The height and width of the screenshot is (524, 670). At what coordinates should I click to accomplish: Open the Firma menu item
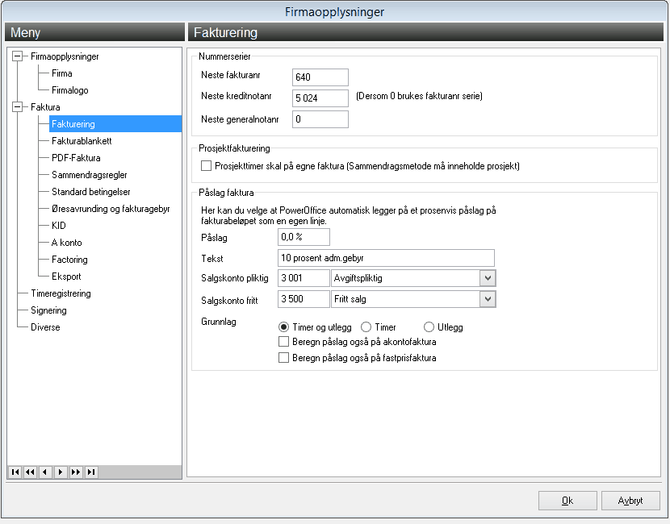coord(62,73)
